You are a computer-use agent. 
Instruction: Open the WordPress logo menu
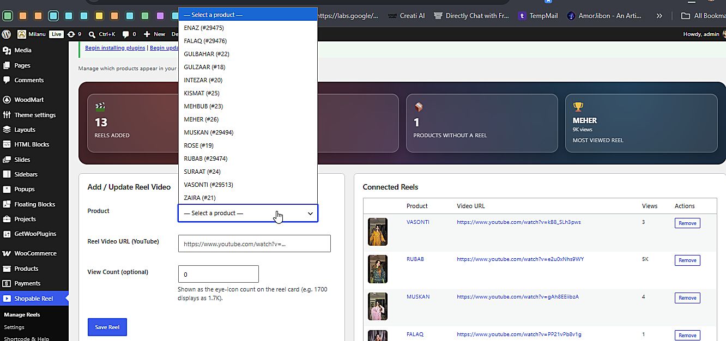tap(7, 34)
